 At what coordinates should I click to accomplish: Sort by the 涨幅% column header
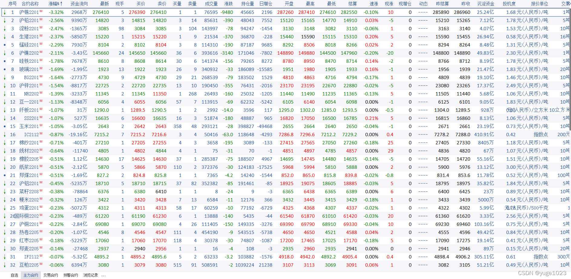tap(56, 4)
